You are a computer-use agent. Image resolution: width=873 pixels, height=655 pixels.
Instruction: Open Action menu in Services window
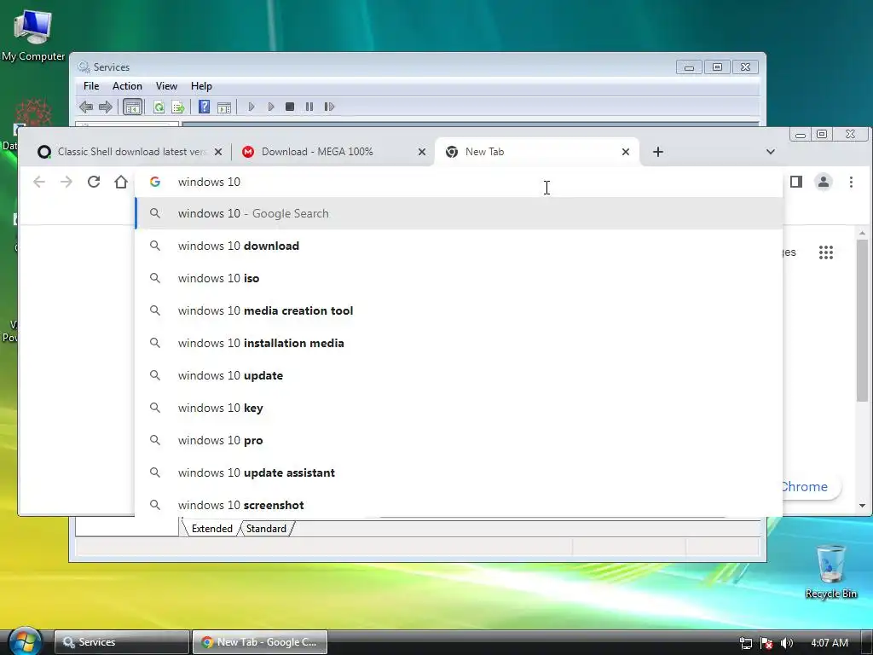[127, 86]
